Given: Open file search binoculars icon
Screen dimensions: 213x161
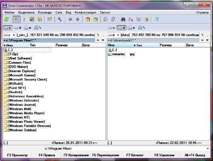Looking at the screenshot, I should [123, 19].
